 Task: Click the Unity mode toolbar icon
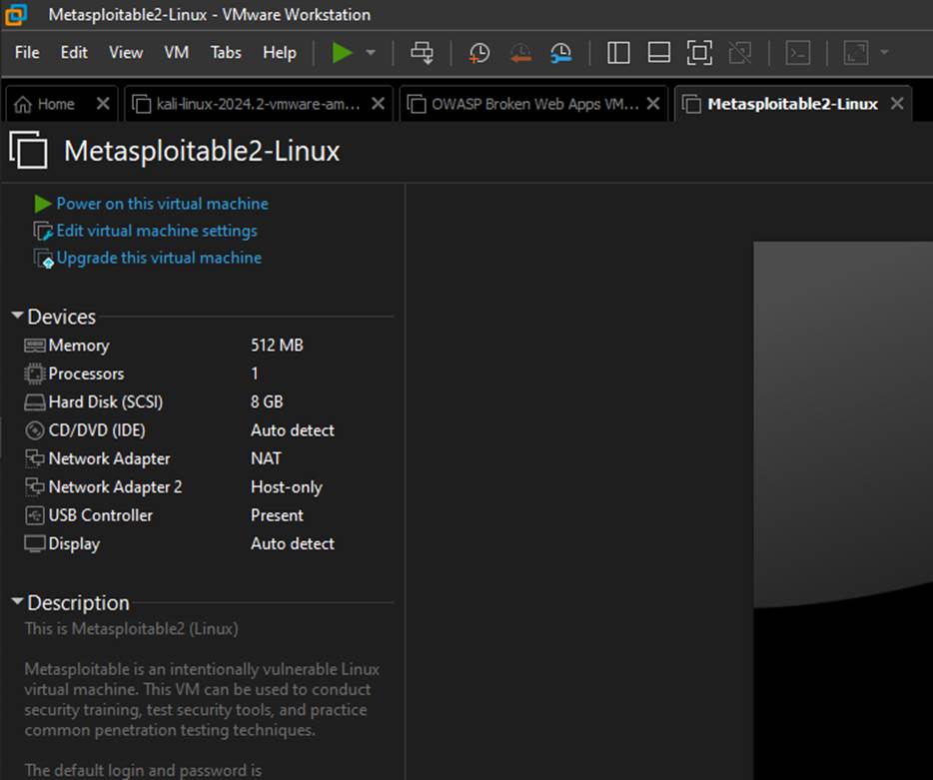pos(739,53)
